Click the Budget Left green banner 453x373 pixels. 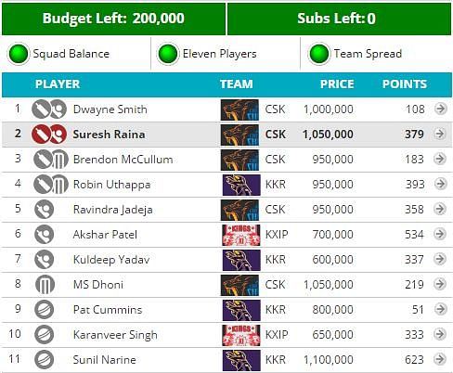point(113,19)
